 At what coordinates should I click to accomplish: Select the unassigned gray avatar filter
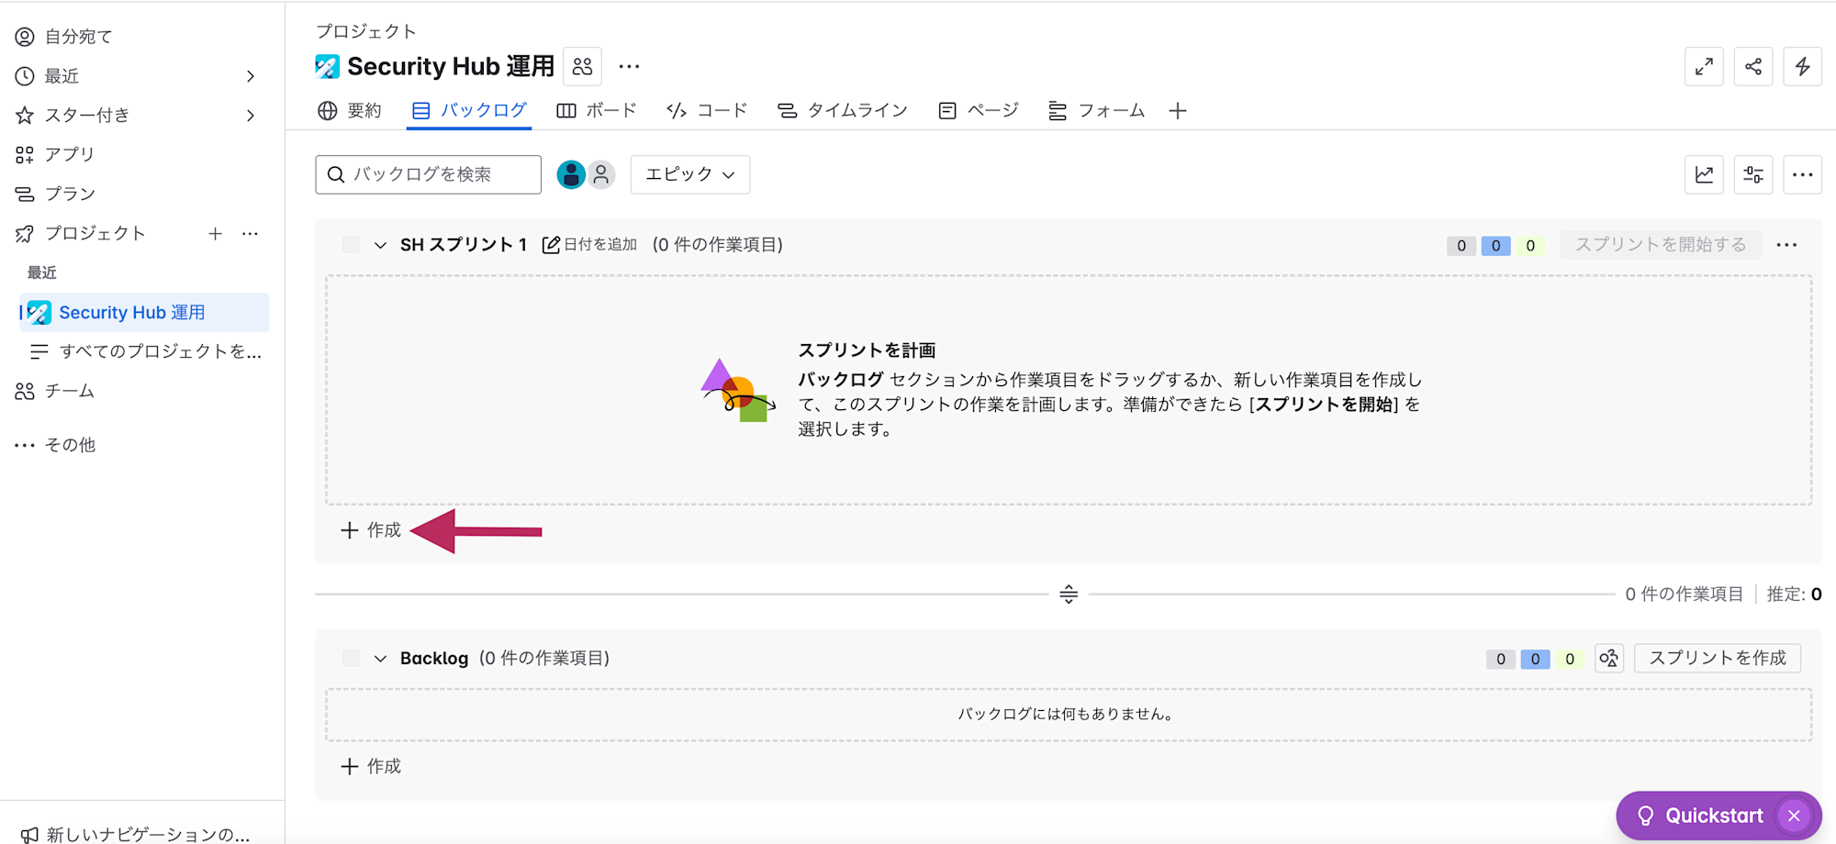pyautogui.click(x=601, y=174)
